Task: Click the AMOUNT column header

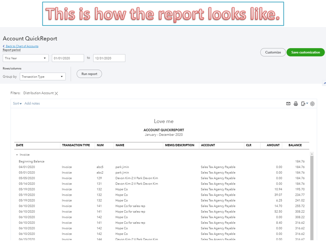Action: [273, 145]
